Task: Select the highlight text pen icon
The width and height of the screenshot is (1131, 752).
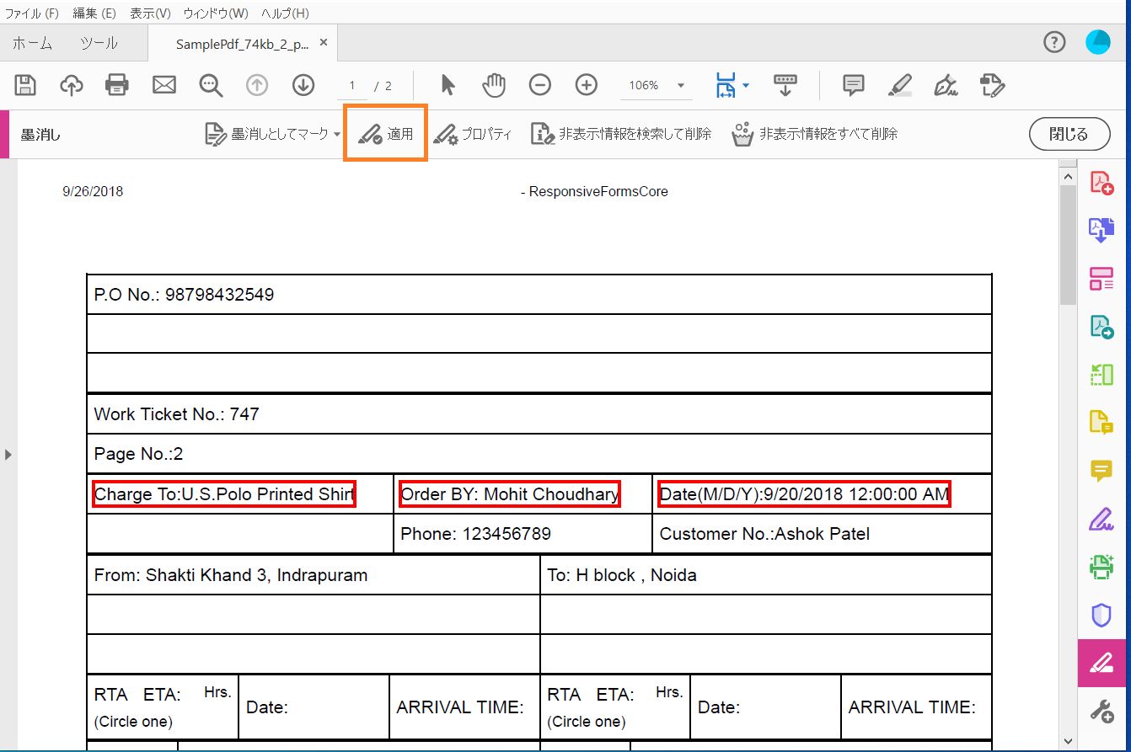Action: 900,85
